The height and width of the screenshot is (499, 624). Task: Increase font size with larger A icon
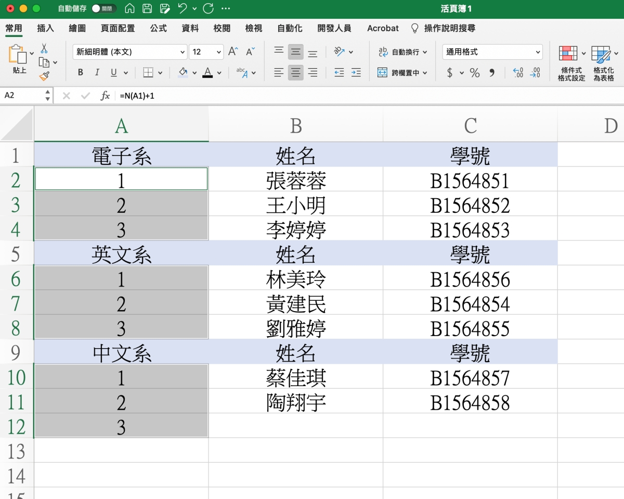pyautogui.click(x=233, y=52)
